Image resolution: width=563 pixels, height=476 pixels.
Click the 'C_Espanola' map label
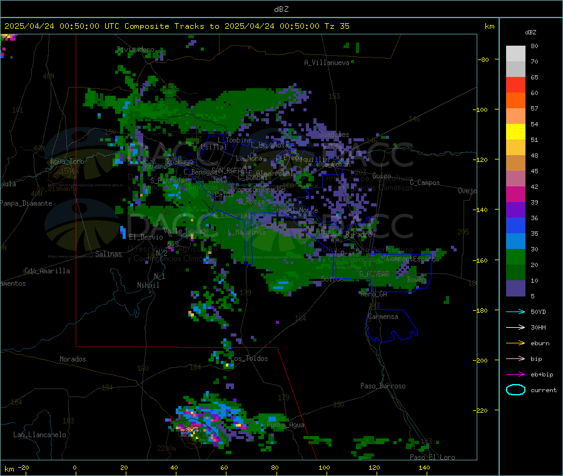click(x=270, y=145)
